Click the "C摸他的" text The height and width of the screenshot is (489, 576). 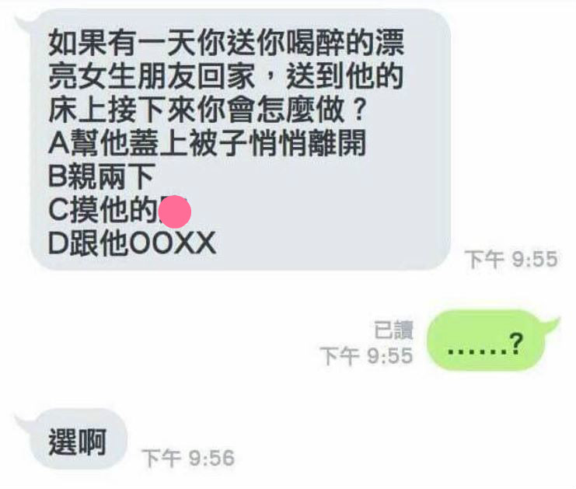(x=103, y=210)
